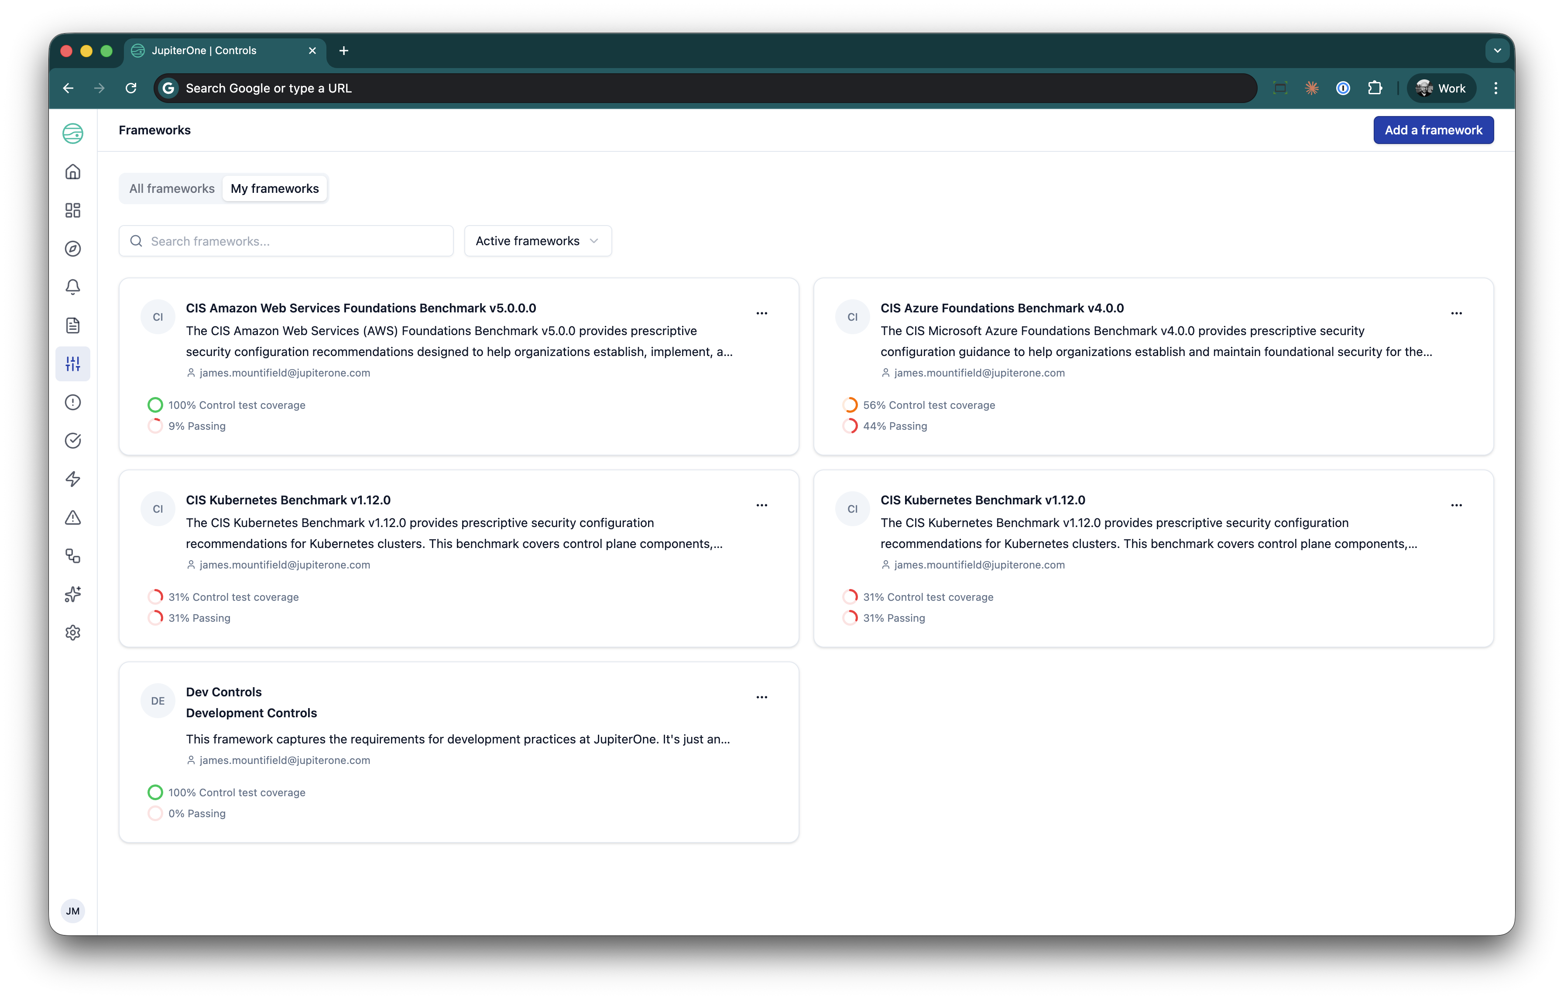Screen dimensions: 1564x1000
Task: Open the Policies document icon in sidebar
Action: click(x=73, y=325)
